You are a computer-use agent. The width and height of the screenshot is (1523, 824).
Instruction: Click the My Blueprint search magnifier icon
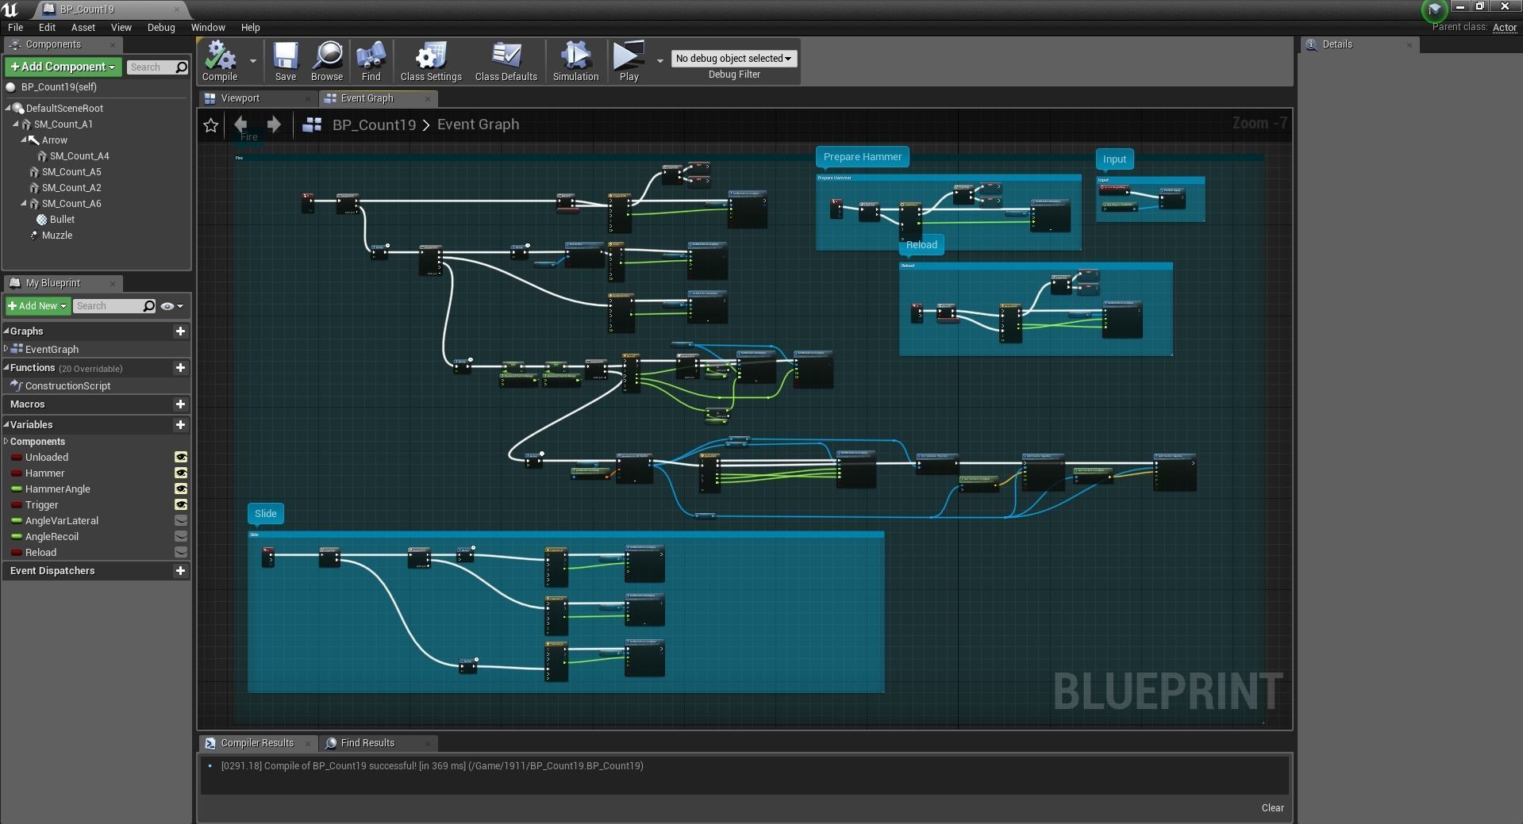148,306
